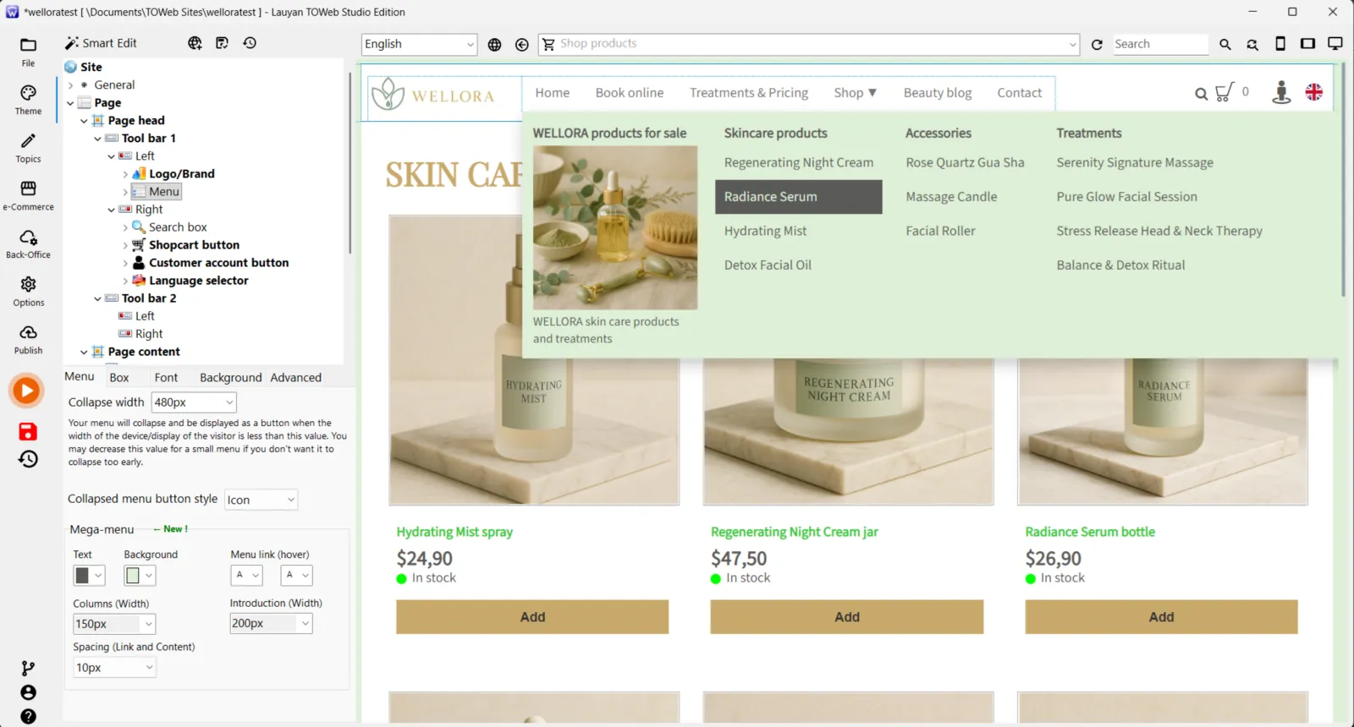Select the Font tab
Screen dimensions: 1354x727
[166, 378]
